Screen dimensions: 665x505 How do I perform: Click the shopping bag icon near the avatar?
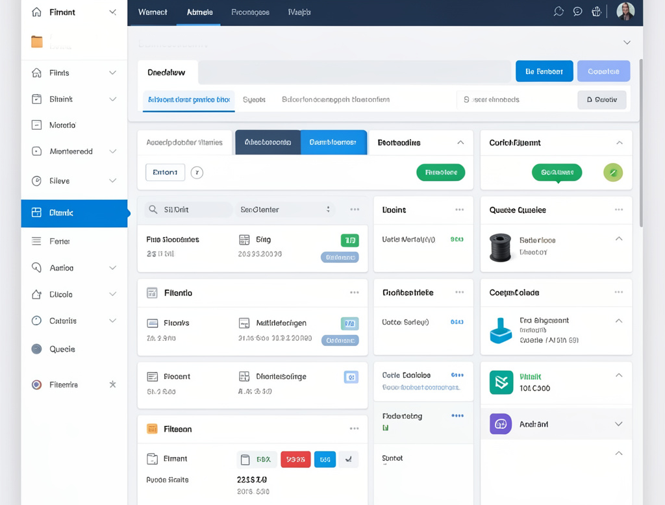point(596,11)
